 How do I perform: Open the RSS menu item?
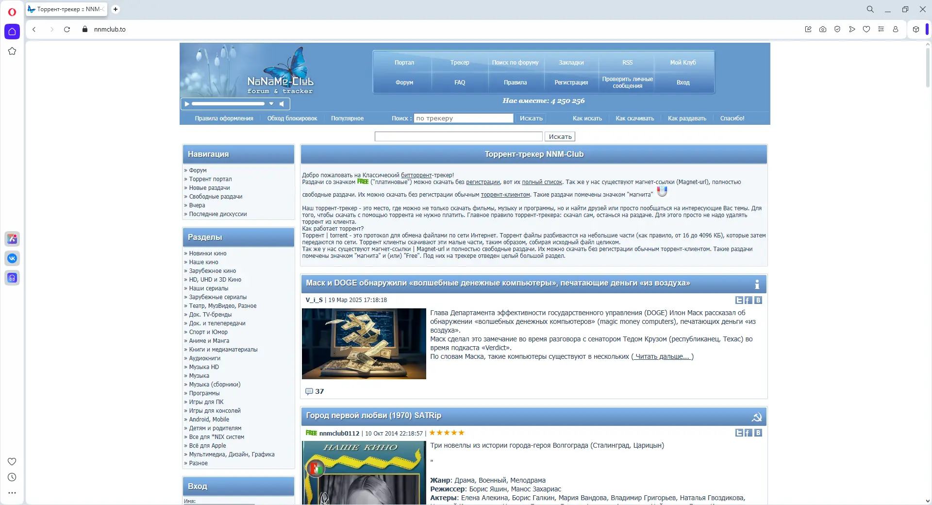(628, 63)
